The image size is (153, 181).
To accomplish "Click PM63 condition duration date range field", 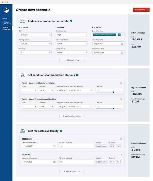I will pyautogui.click(x=75, y=106).
